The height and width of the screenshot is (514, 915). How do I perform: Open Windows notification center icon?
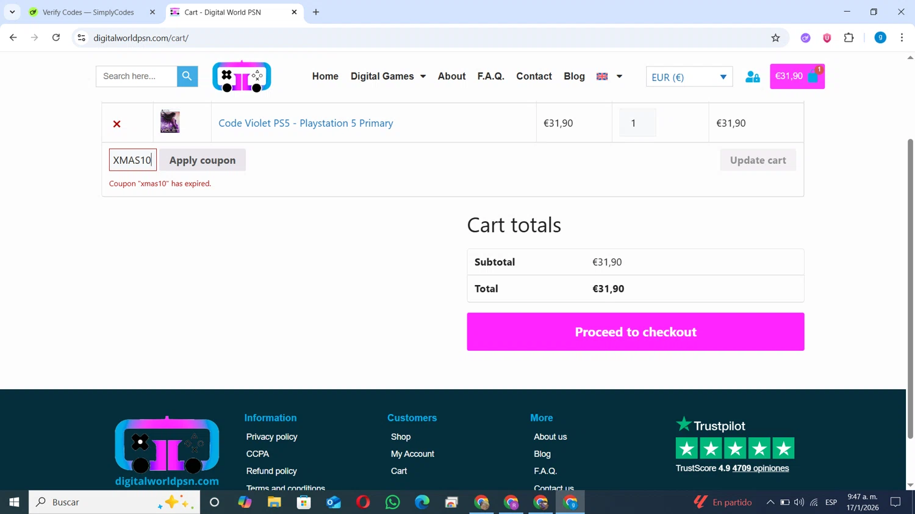895,502
